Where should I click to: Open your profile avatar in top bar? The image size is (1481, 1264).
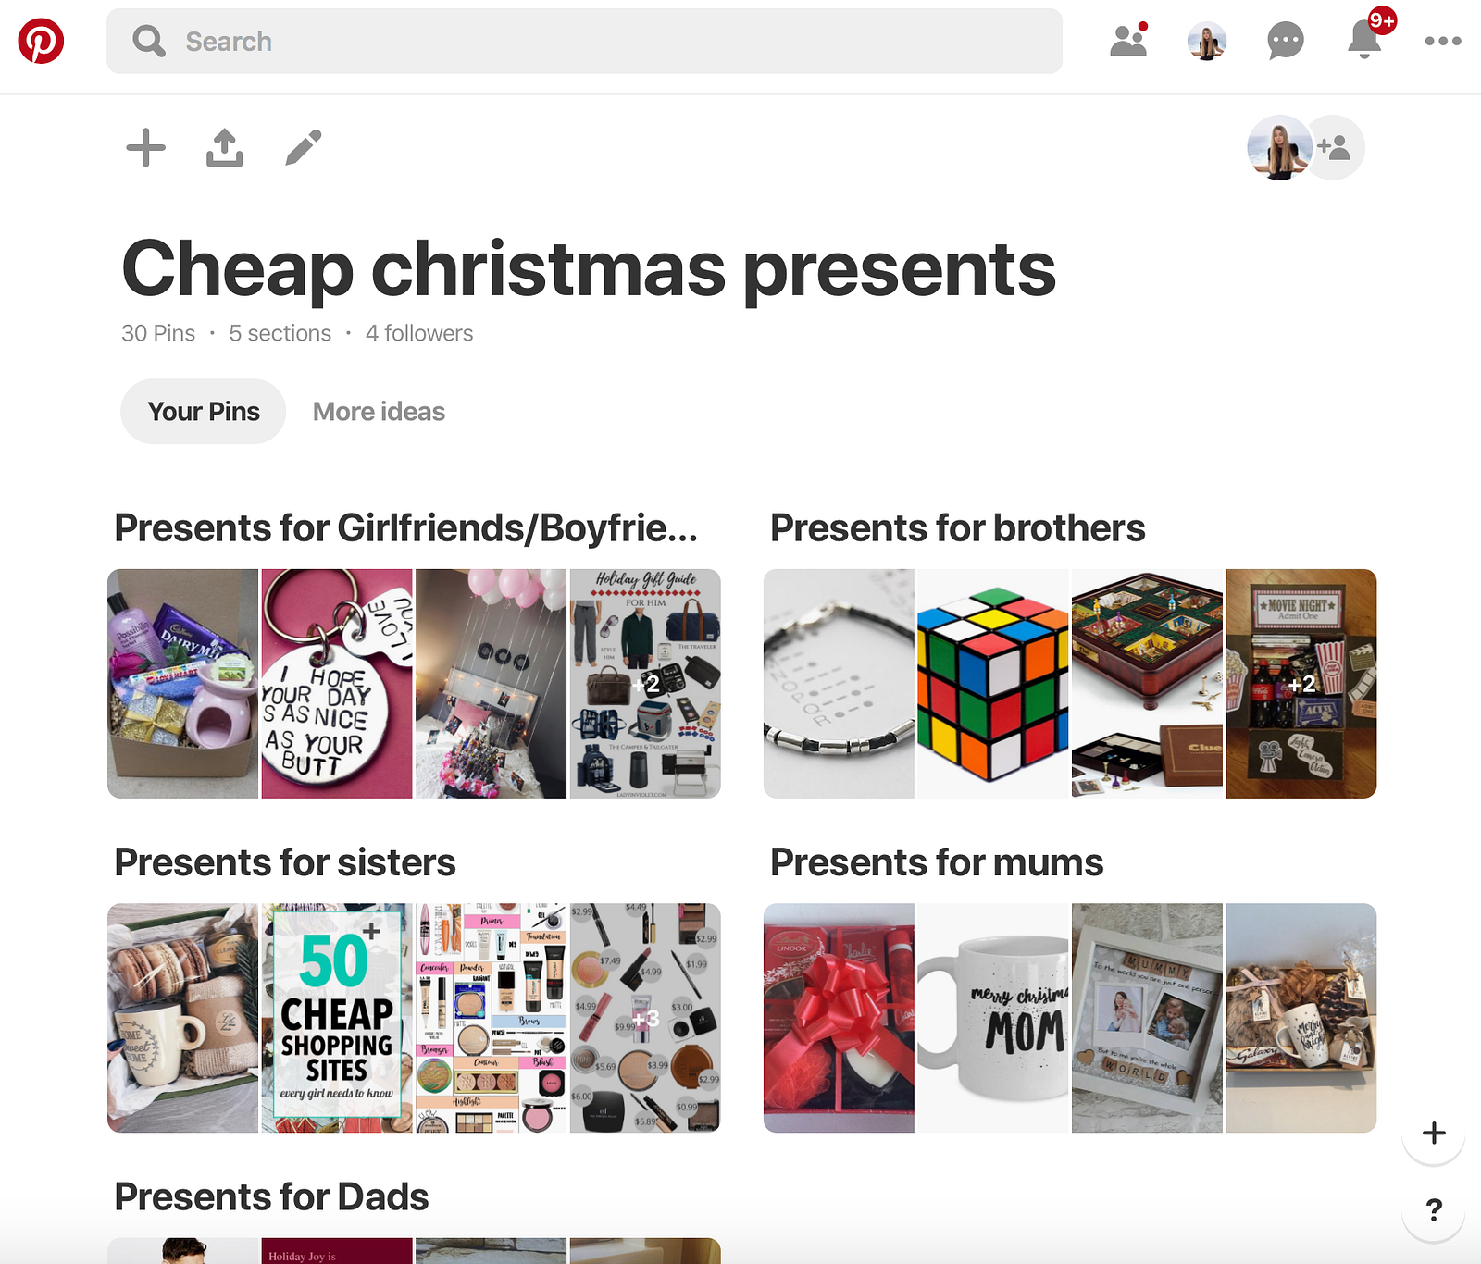tap(1207, 42)
